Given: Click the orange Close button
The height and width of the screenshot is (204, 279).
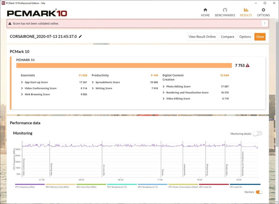Looking at the screenshot, I should 260,37.
